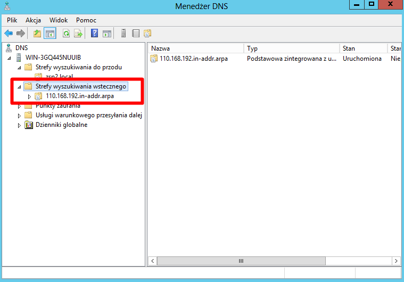This screenshot has height=282, width=404.
Task: Open Help with the blue question mark icon
Action: (x=94, y=34)
